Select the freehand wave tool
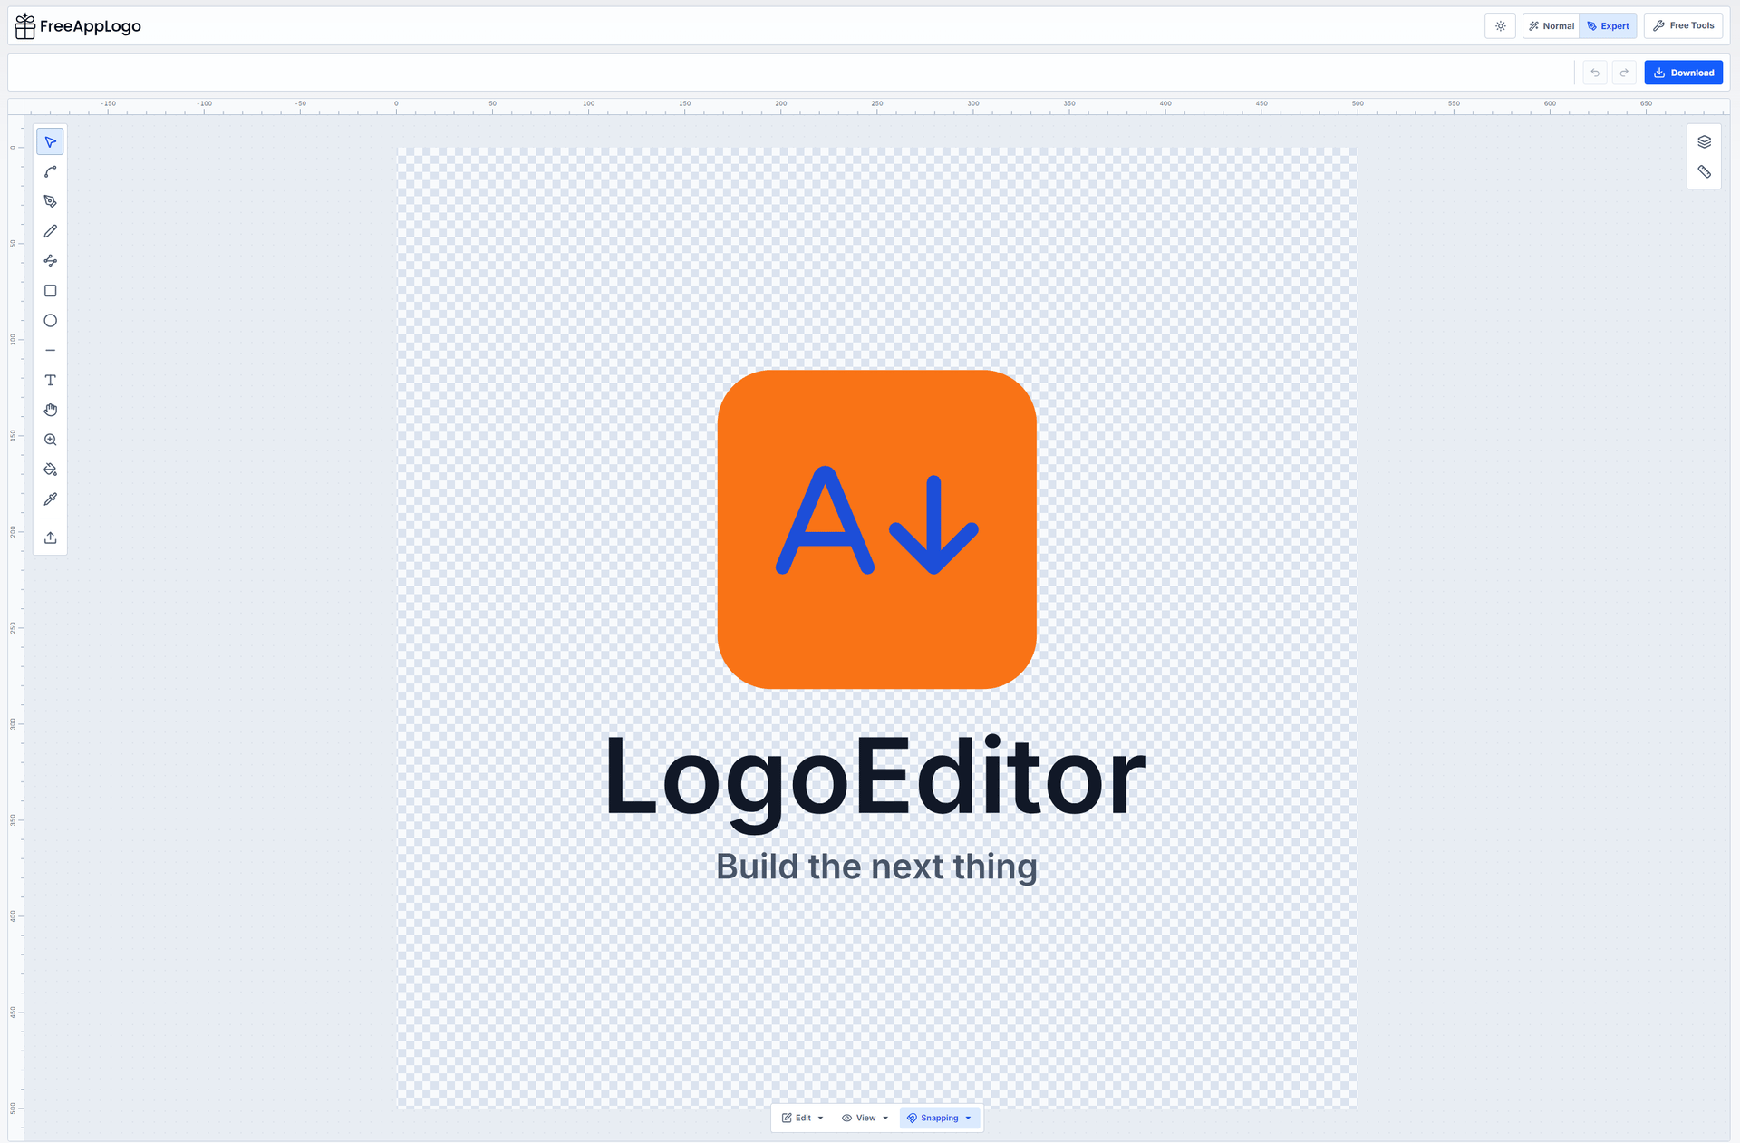Image resolution: width=1740 pixels, height=1143 pixels. (x=51, y=261)
